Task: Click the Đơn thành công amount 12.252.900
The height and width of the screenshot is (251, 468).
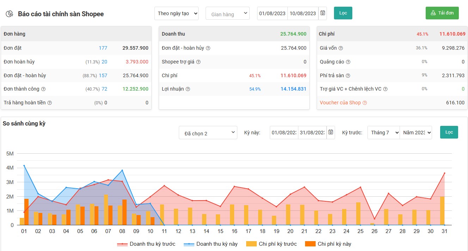Action: [135, 89]
